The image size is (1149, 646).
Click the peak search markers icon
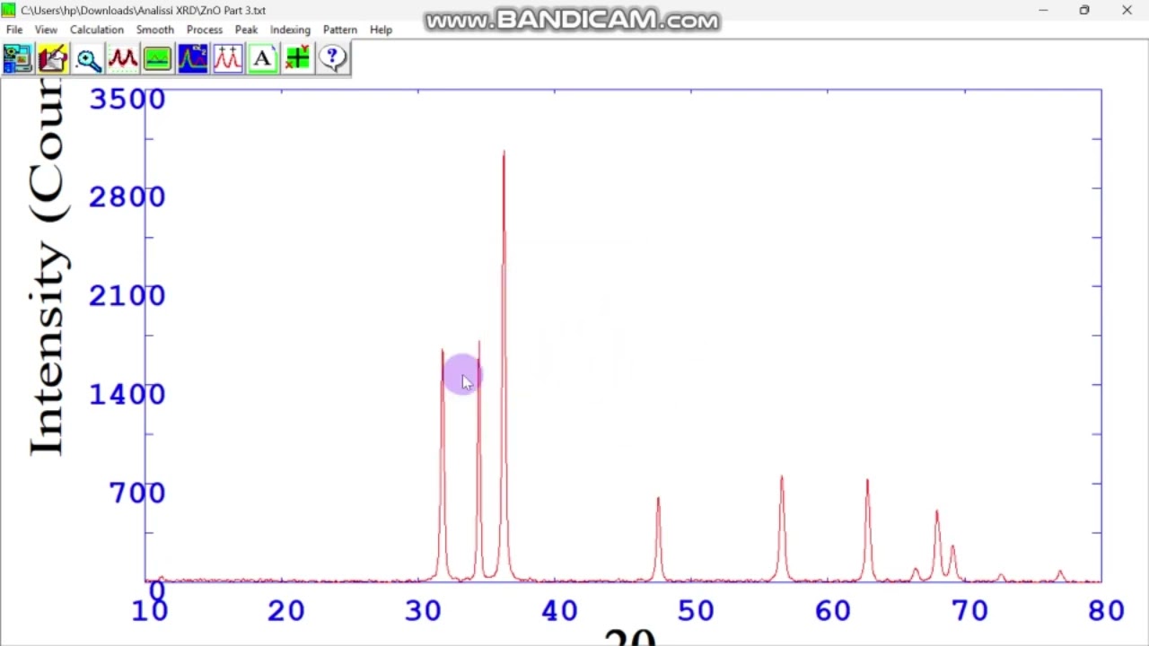point(228,59)
